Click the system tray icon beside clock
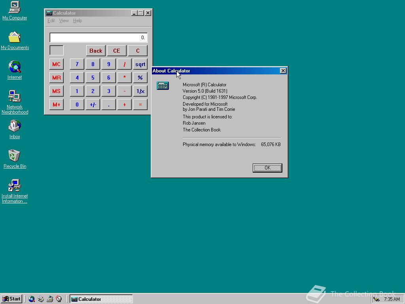This screenshot has height=304, width=405. pyautogui.click(x=377, y=299)
